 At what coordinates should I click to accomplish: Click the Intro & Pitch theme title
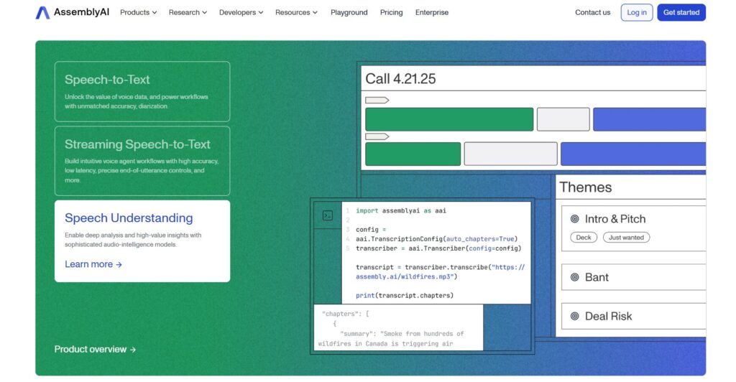615,219
